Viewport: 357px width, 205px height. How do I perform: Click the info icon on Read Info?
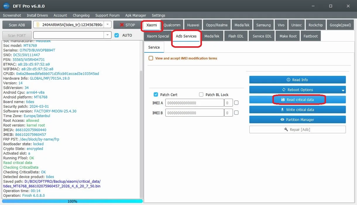(x=288, y=80)
